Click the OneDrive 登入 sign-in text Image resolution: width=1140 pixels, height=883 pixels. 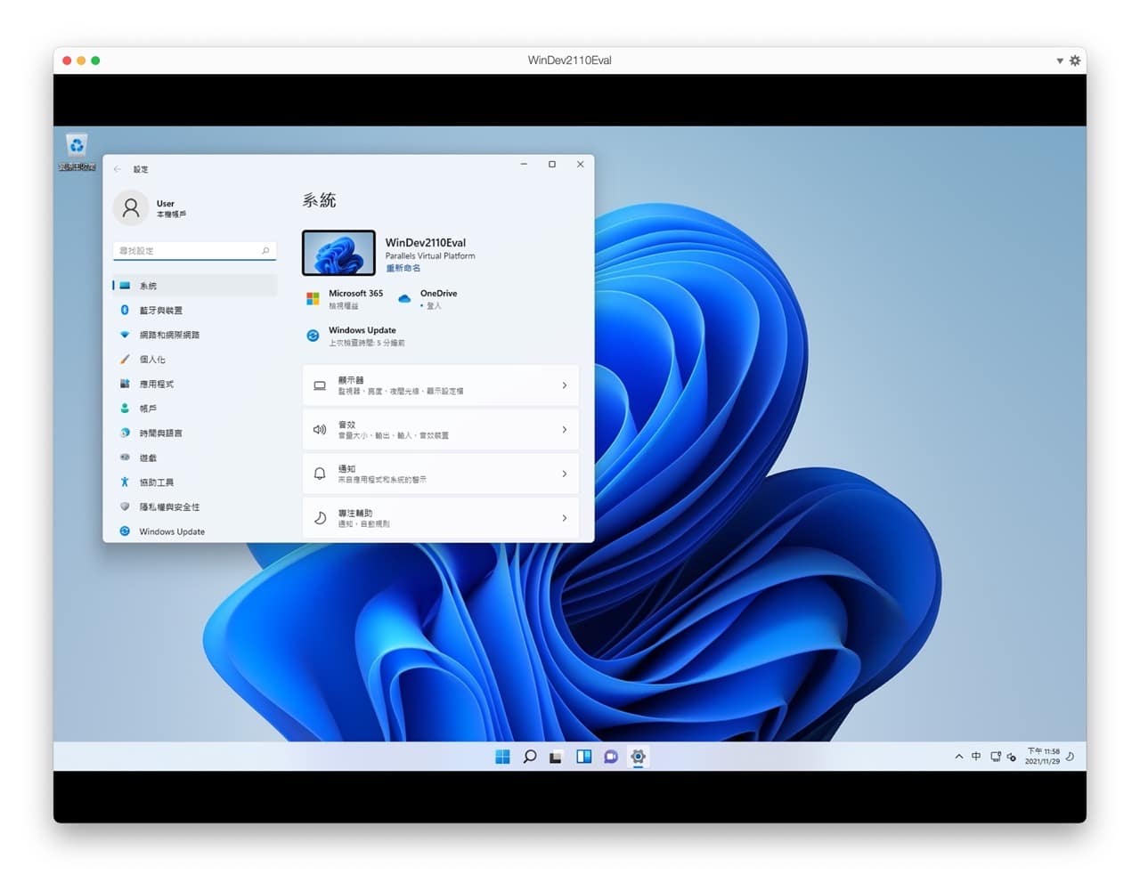click(x=432, y=305)
